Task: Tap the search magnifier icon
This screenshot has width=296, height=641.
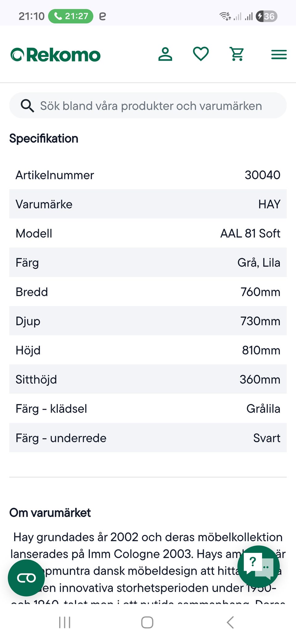Action: tap(27, 106)
